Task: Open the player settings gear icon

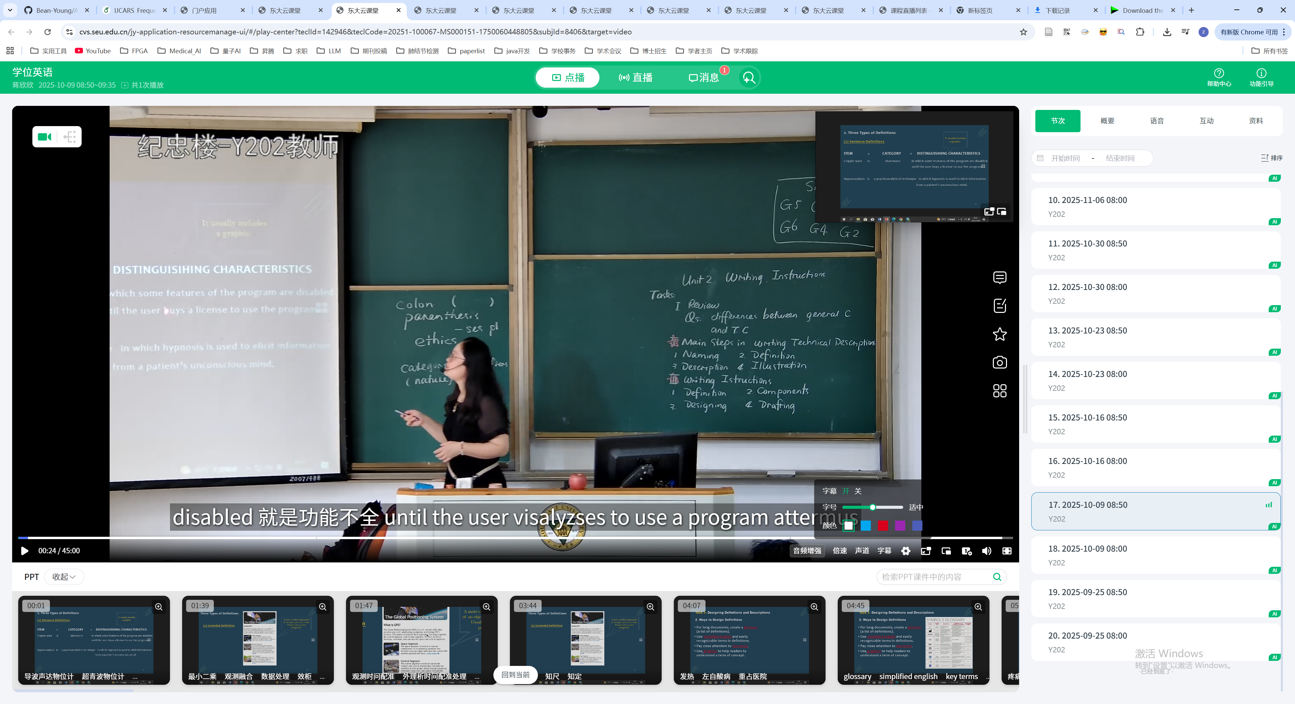Action: point(905,551)
